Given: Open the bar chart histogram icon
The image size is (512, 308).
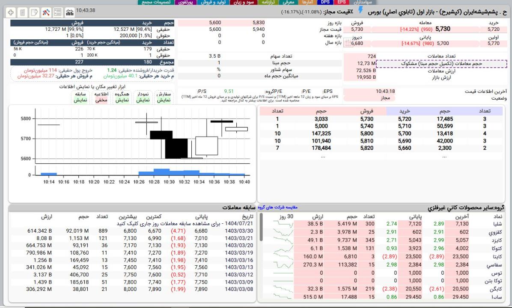Looking at the screenshot, I should (x=69, y=12).
